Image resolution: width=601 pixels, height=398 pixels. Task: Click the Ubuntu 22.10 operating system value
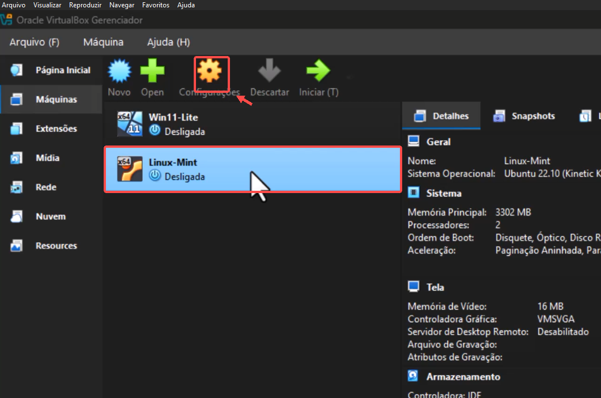pyautogui.click(x=552, y=174)
